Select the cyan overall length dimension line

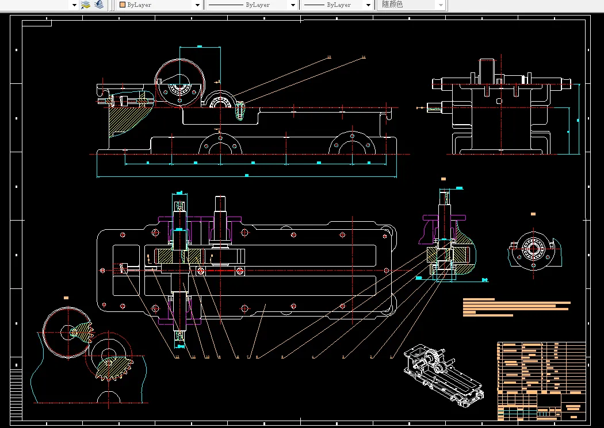246,175
